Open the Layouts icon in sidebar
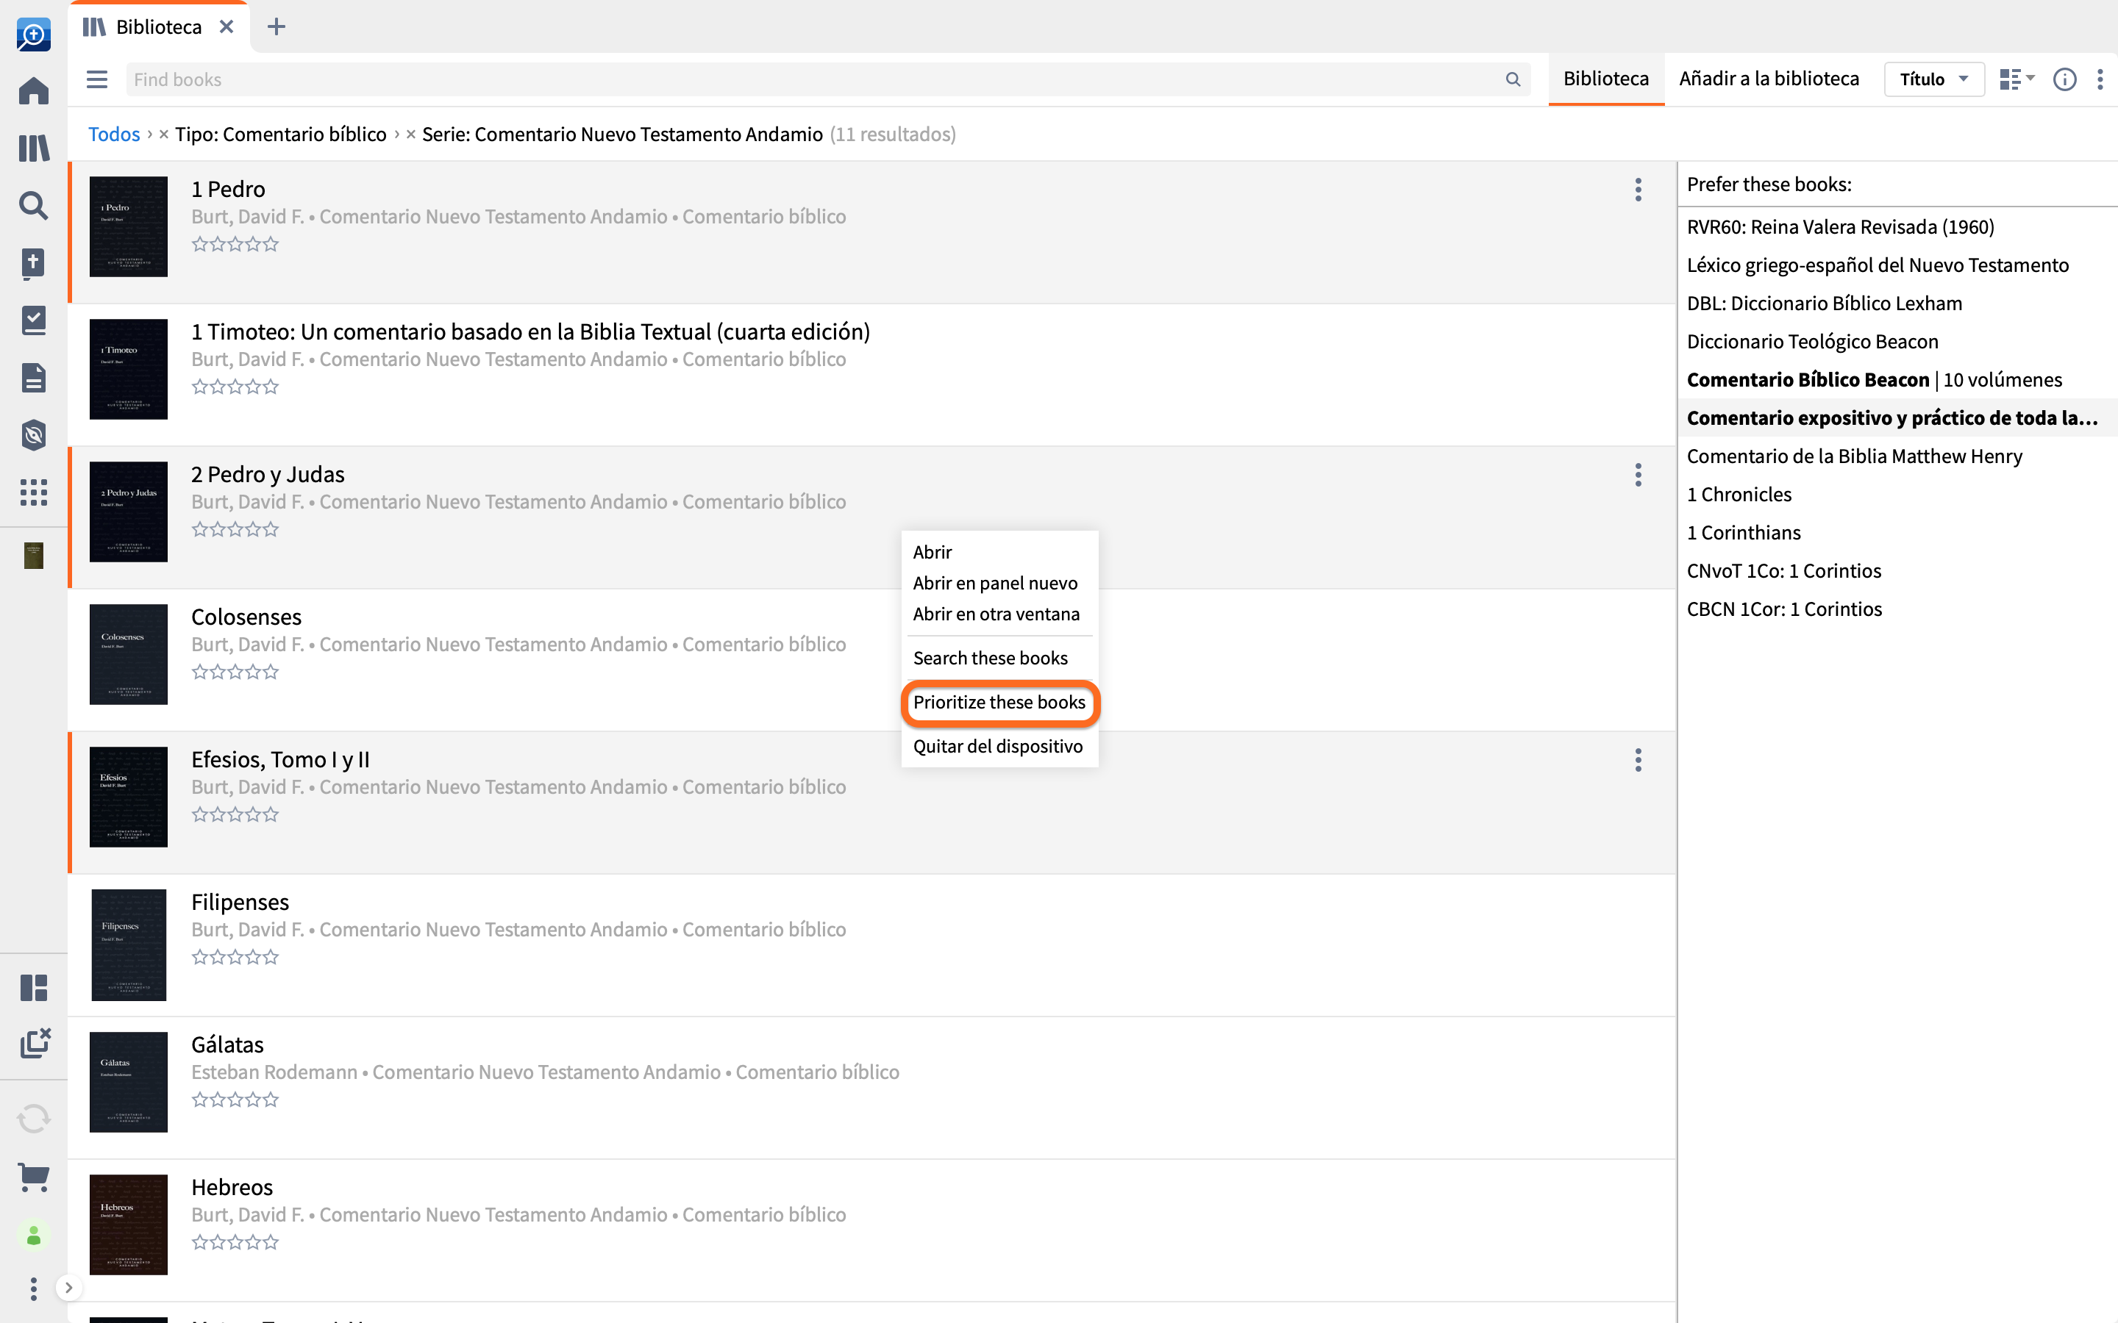 (x=33, y=988)
